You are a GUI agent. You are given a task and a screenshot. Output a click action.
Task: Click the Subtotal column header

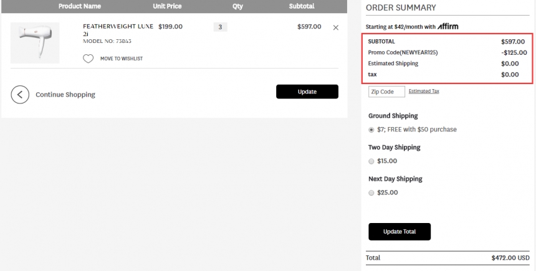coord(302,6)
